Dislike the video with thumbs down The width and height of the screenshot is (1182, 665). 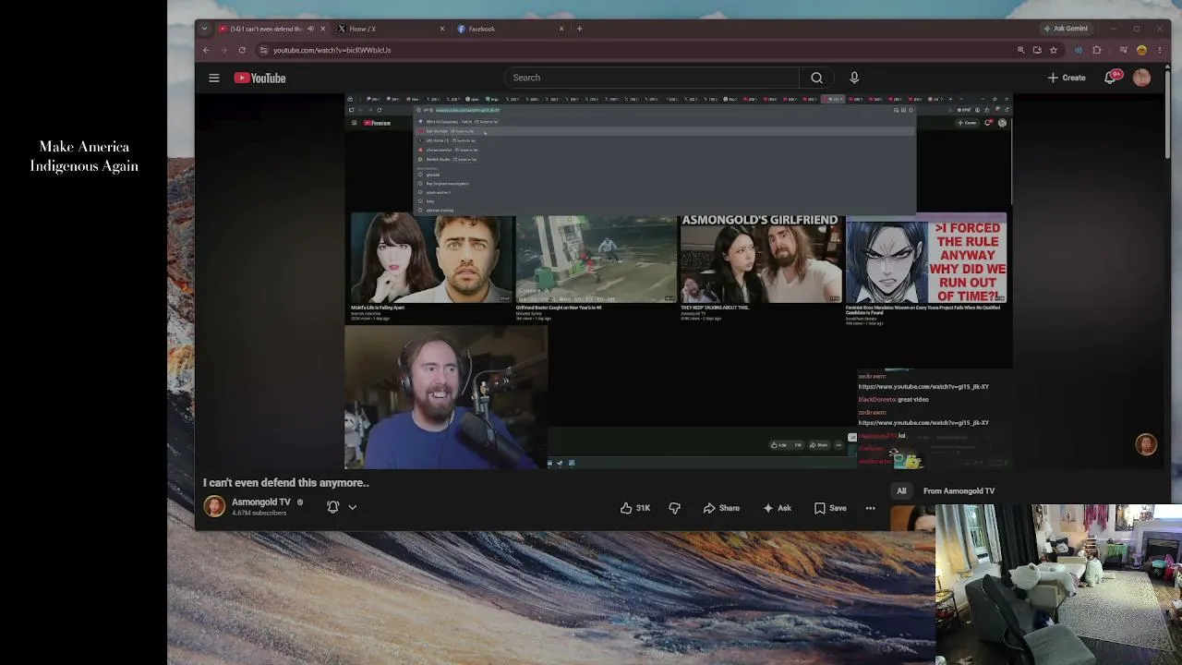tap(674, 508)
